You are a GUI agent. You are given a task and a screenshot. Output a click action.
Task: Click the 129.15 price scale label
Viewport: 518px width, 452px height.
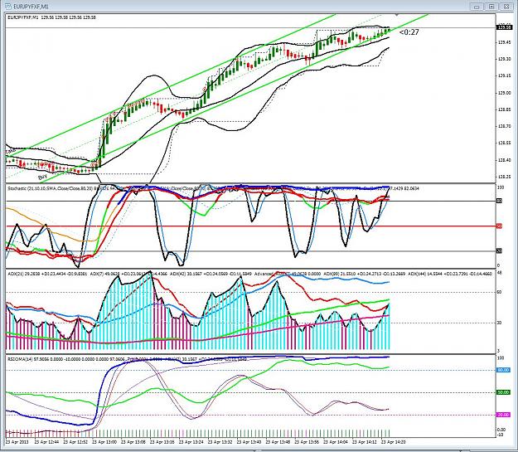(x=504, y=76)
